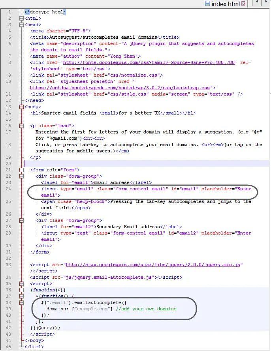Click line number 45 in the margin
The width and height of the screenshot is (271, 351).
[x=8, y=347]
